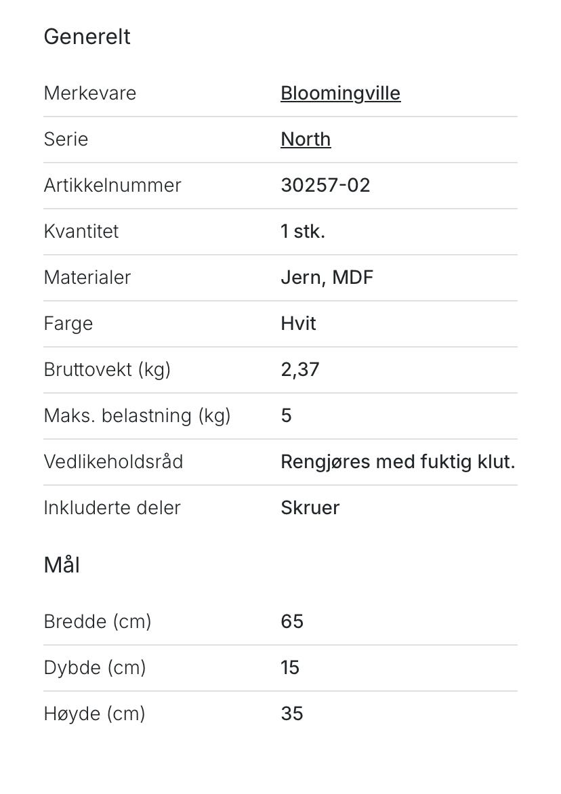Click the included parts value Skruer
The image size is (561, 794).
(x=310, y=508)
